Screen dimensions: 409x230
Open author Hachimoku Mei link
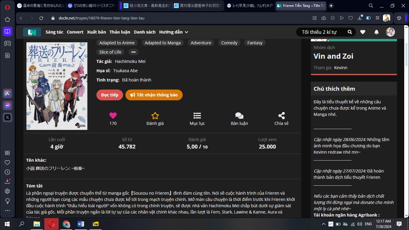coord(130,61)
